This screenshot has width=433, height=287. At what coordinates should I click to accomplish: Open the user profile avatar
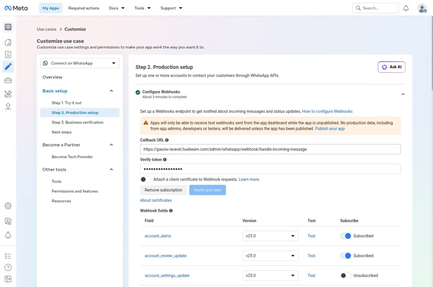click(422, 8)
